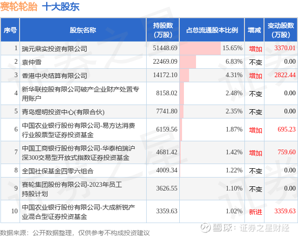Click the 华泰柏瑞沪深300 fund shareholder name
Image resolution: width=298 pixels, height=237 pixels.
pos(78,153)
